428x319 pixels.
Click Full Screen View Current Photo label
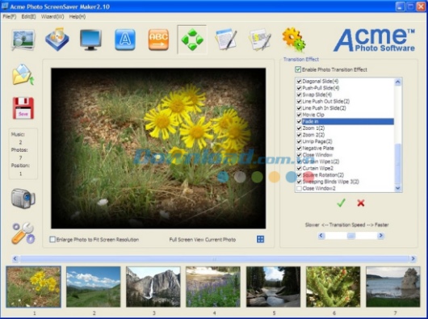[x=203, y=240]
